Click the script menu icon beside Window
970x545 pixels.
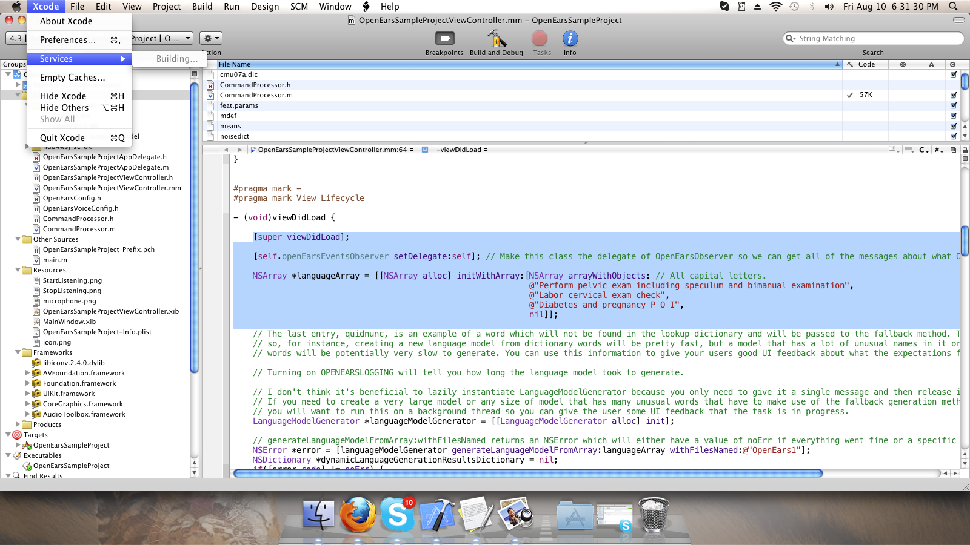pos(366,7)
